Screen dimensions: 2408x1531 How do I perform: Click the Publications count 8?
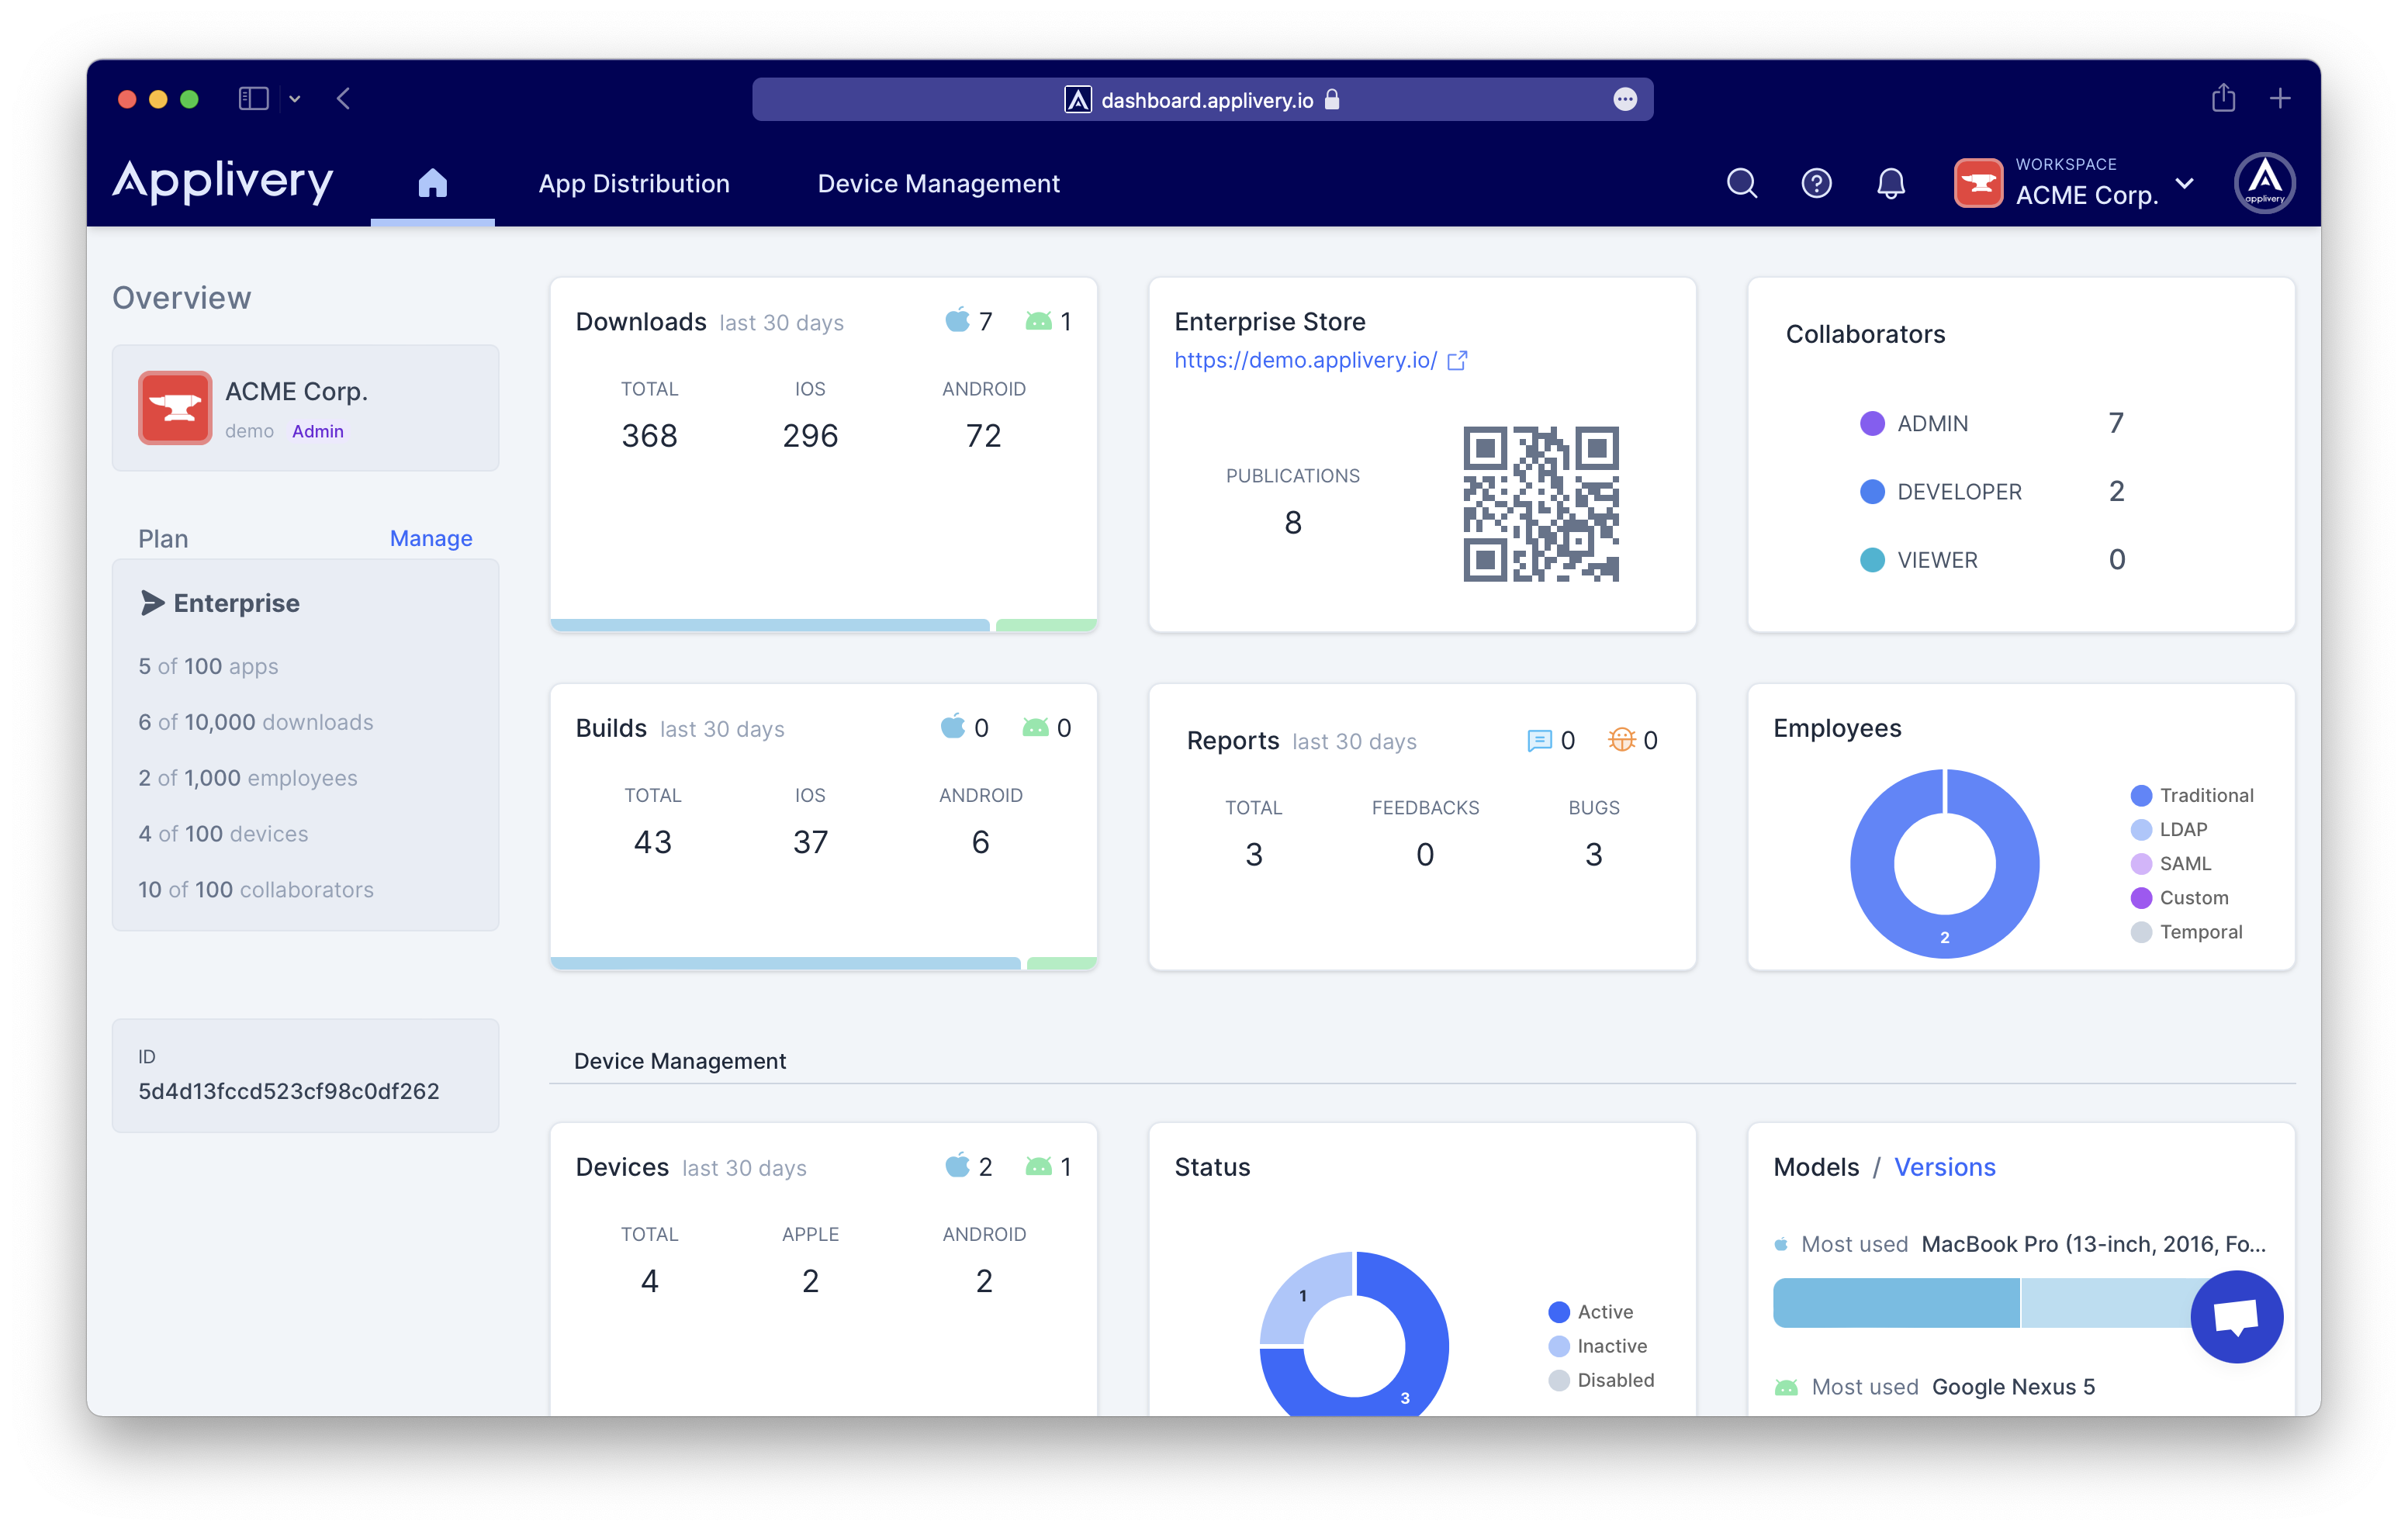click(x=1292, y=521)
